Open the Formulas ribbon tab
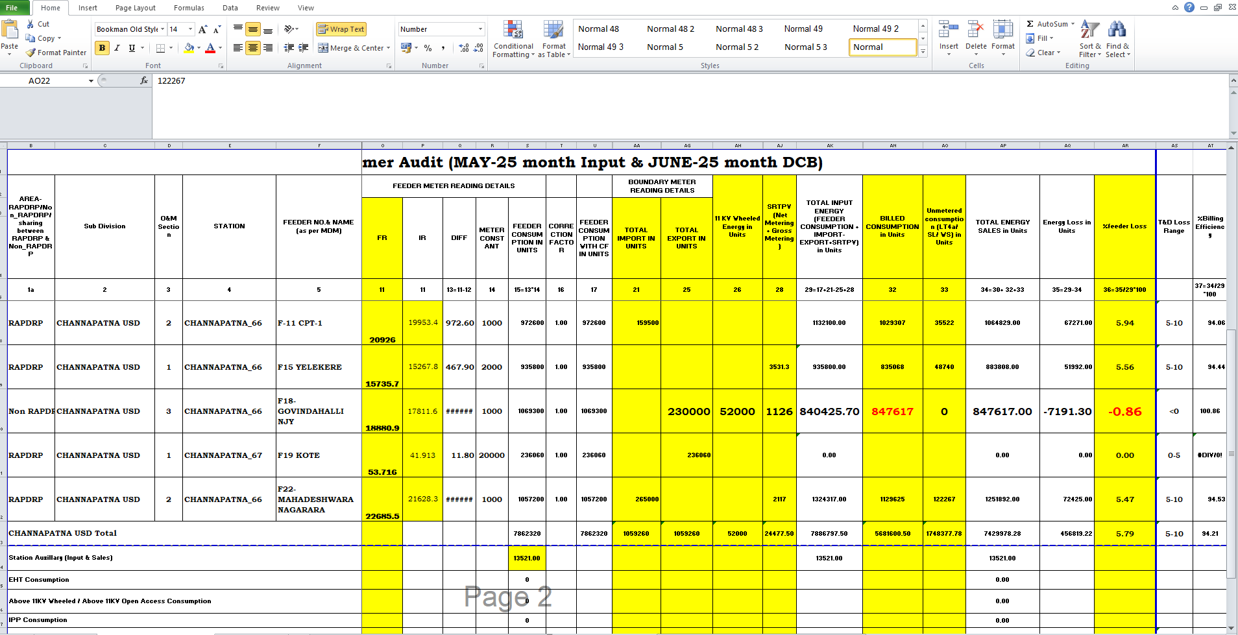Image resolution: width=1238 pixels, height=635 pixels. coord(189,8)
